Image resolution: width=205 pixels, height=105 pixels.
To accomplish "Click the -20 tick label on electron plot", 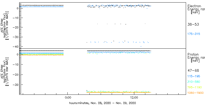I will [x=15, y=27].
